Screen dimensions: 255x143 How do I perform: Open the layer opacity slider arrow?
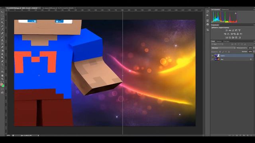coord(254,48)
